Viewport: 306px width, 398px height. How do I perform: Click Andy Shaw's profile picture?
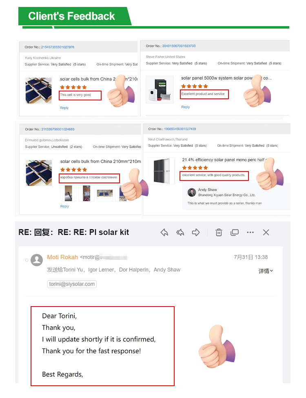[192, 192]
